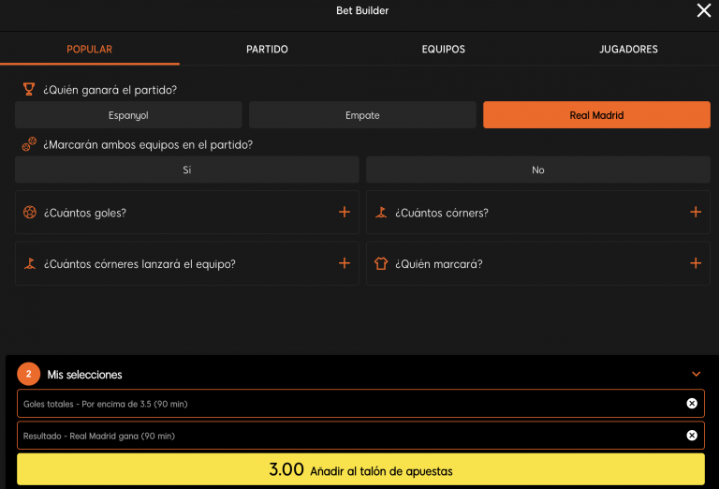
Task: Expand ¿Quién marcará? with plus icon
Action: pyautogui.click(x=695, y=264)
